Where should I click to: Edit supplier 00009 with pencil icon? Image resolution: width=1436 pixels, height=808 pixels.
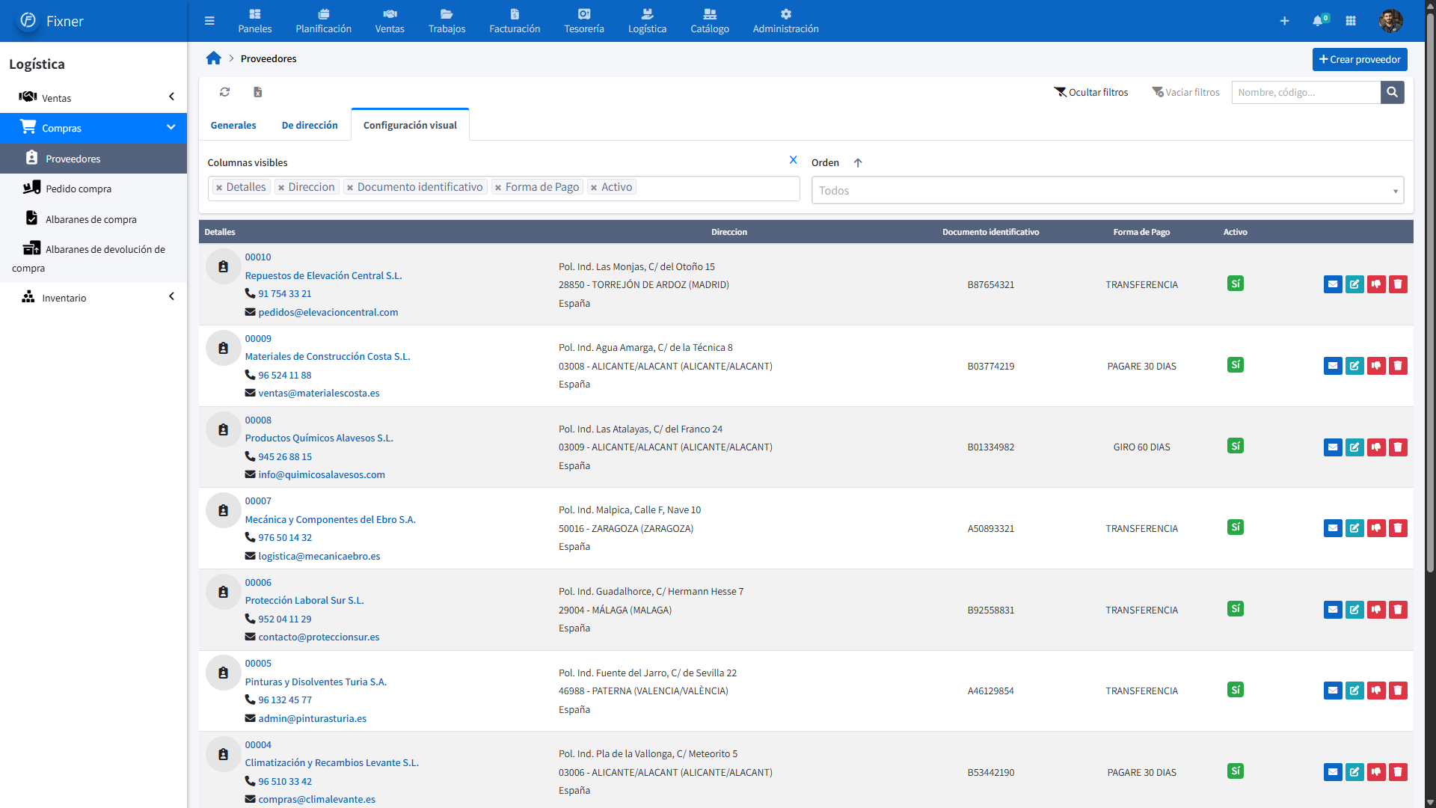1354,366
